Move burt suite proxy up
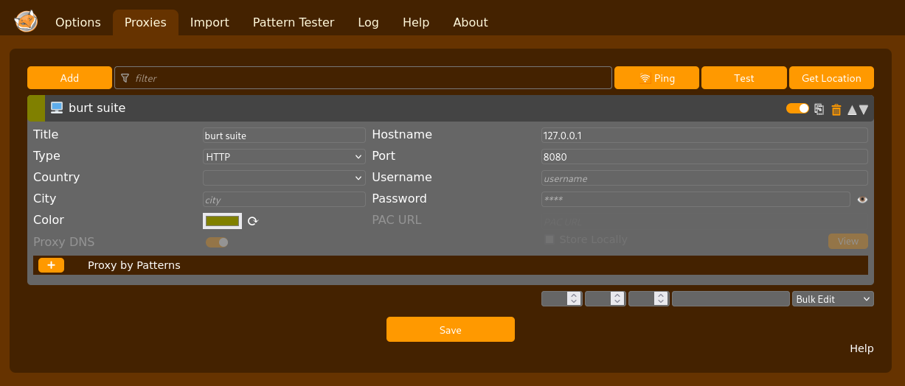Screen dimensions: 905x386 tap(852, 110)
